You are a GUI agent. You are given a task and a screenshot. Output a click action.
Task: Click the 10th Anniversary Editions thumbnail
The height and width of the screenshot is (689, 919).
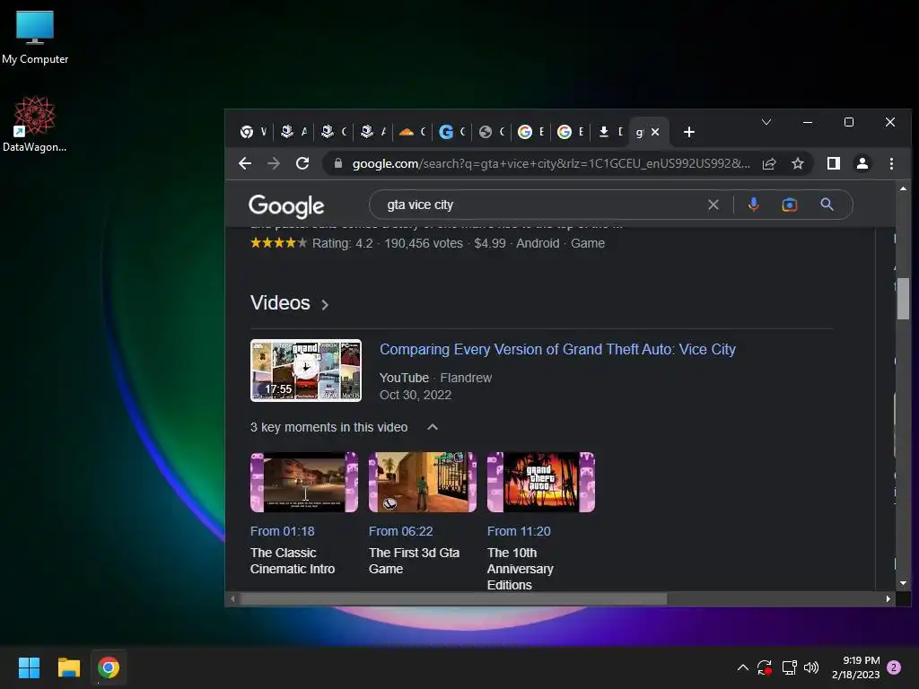point(541,482)
